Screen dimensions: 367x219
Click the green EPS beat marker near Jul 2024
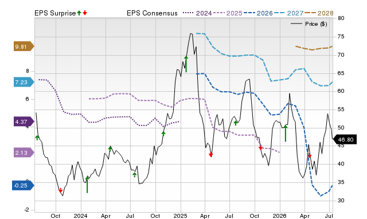click(135, 175)
